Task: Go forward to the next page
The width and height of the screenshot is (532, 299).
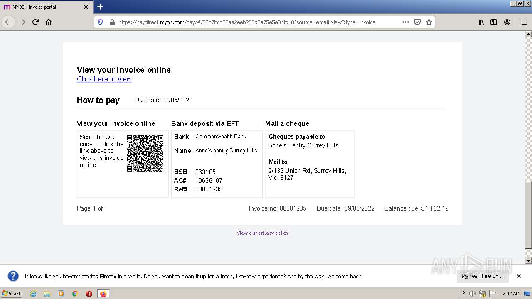Action: click(22, 22)
